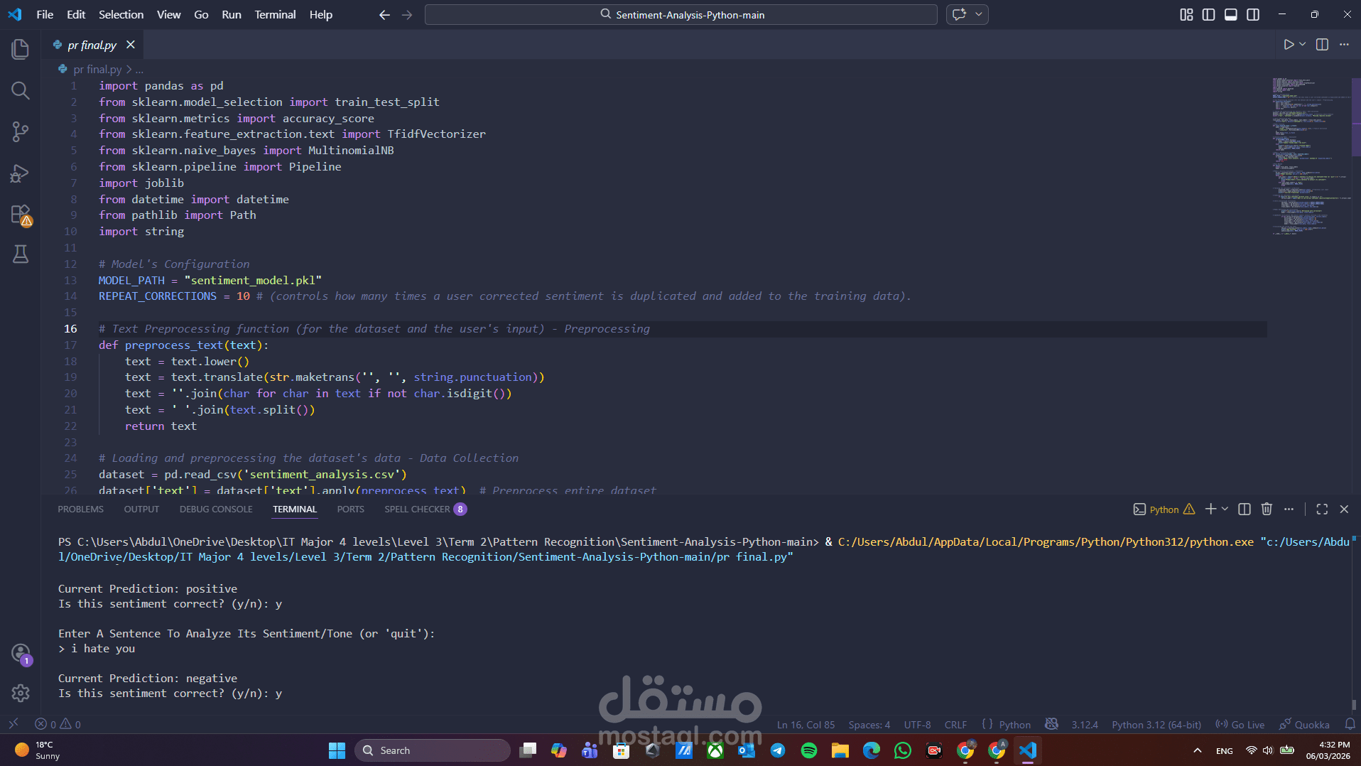Switch to the PORTS panel tab
The height and width of the screenshot is (766, 1361).
click(350, 509)
